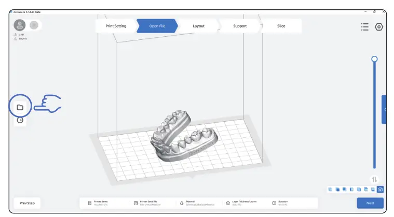The width and height of the screenshot is (394, 217).
Task: Click the Duration clock icon in bottom bar
Action: (x=274, y=203)
